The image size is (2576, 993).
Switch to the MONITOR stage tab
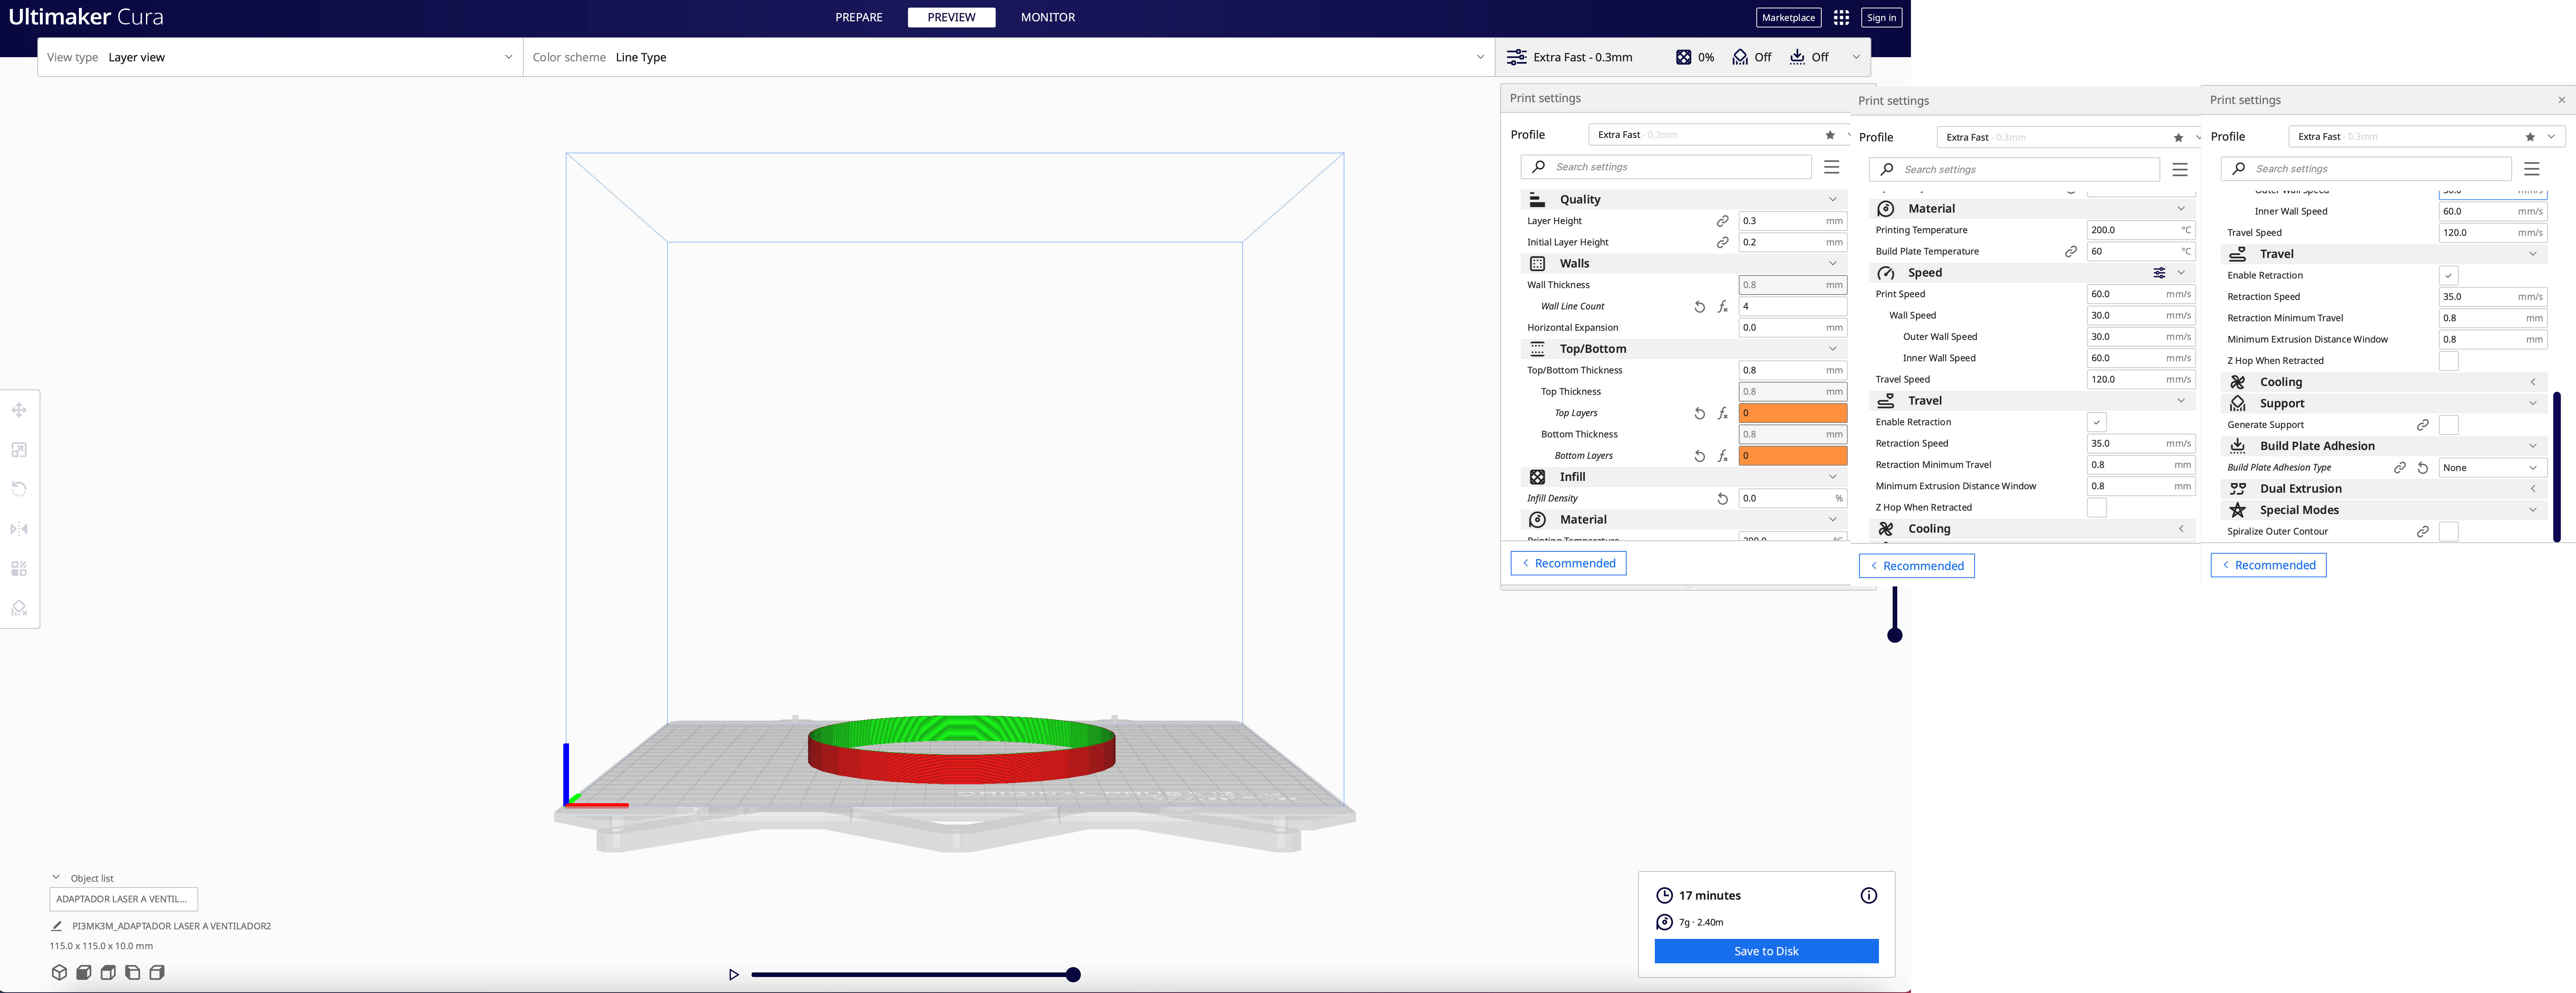(1048, 17)
